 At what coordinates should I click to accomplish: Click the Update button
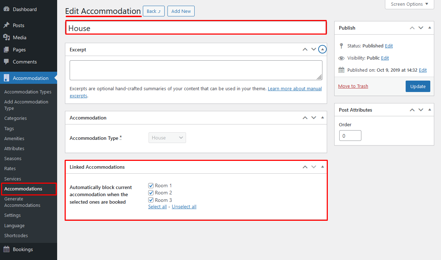[418, 86]
